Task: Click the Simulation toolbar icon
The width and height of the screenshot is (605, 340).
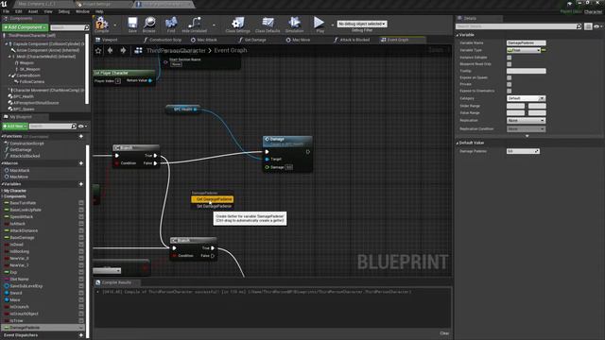Action: tap(294, 24)
